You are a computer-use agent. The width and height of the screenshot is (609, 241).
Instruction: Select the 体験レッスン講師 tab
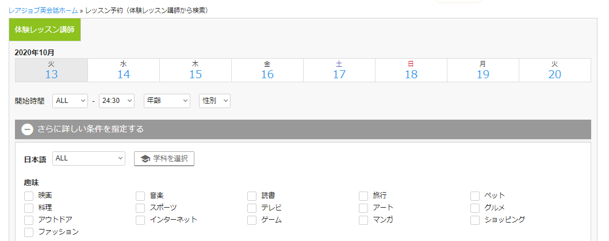pyautogui.click(x=45, y=29)
